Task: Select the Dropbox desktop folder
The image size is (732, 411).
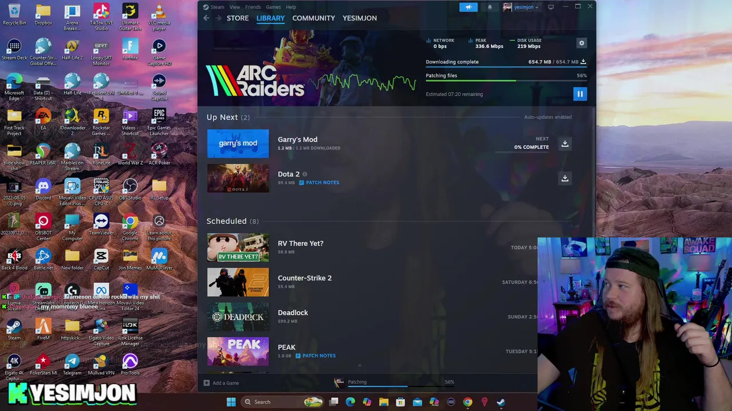Action: [43, 15]
